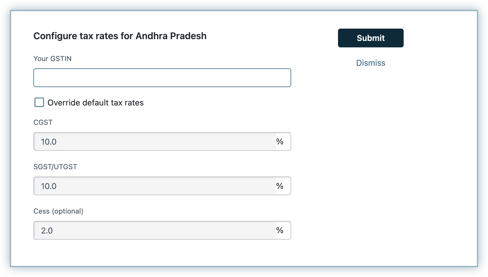Click 'Andhra Pradesh' in the form title
Screen dimensions: 488x277
tap(171, 36)
